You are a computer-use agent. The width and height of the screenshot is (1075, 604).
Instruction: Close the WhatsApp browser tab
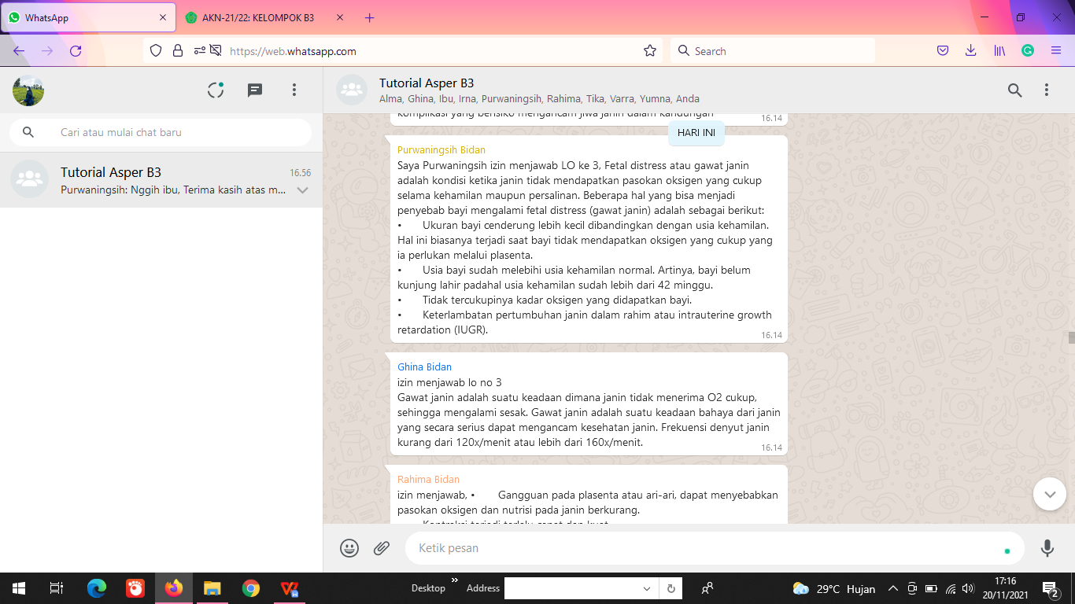click(x=163, y=17)
